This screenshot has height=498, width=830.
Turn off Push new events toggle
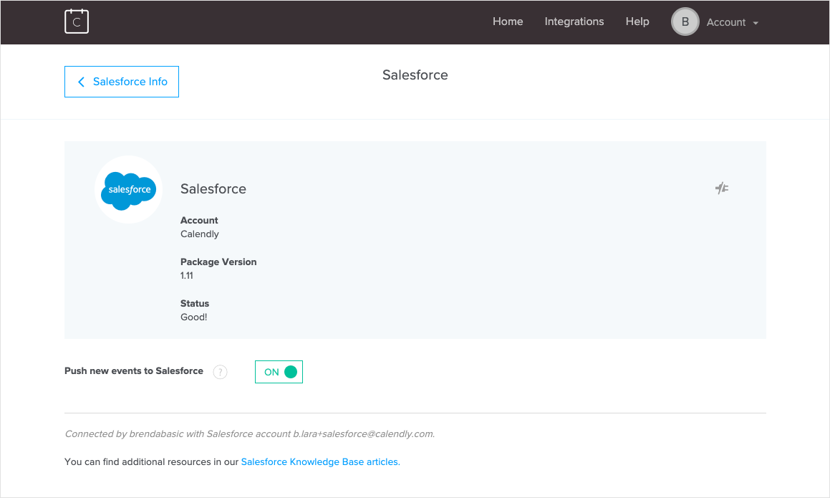[x=279, y=372]
